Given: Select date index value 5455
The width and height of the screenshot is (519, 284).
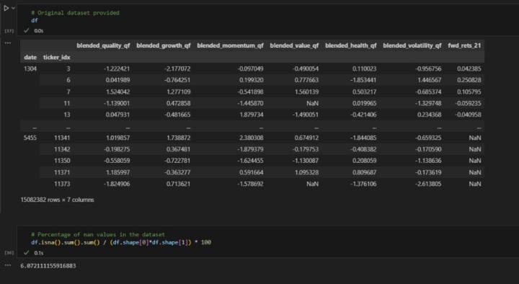Looking at the screenshot, I should 30,138.
